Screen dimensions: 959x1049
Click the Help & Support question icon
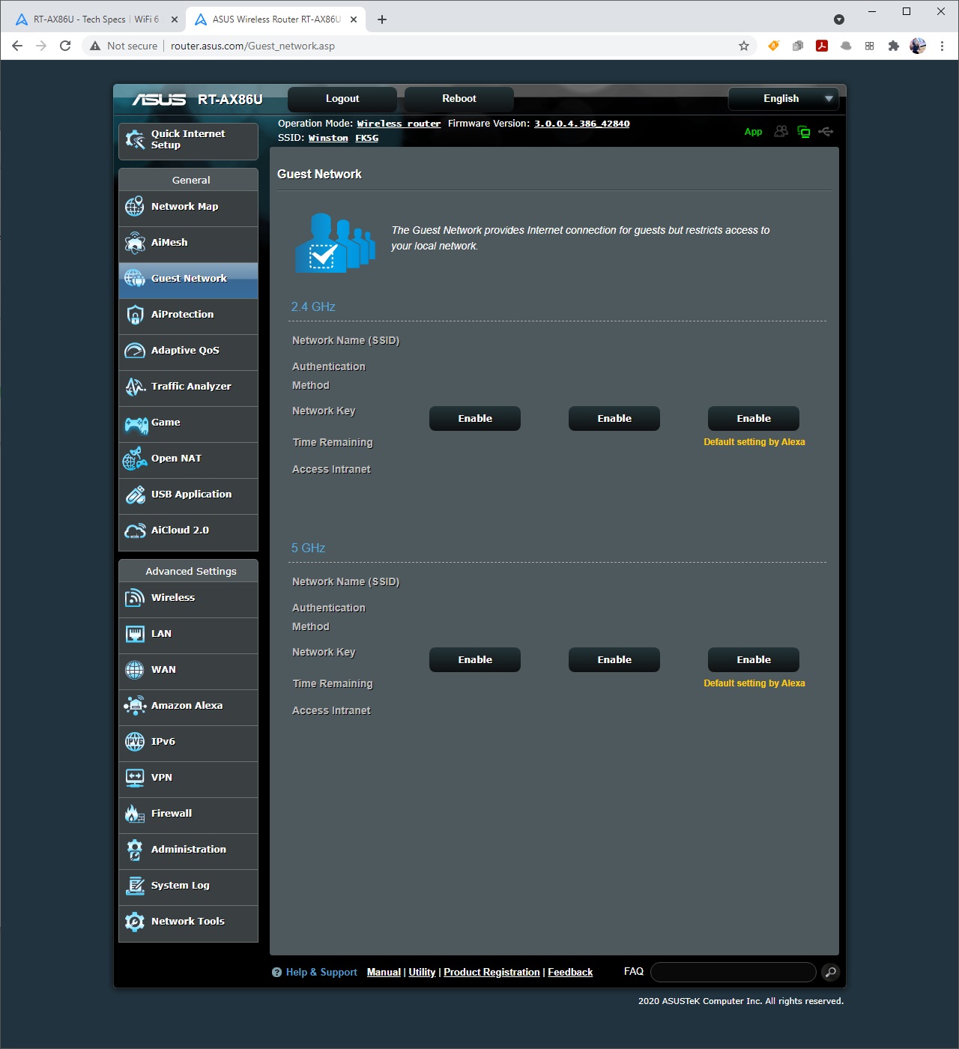[277, 973]
